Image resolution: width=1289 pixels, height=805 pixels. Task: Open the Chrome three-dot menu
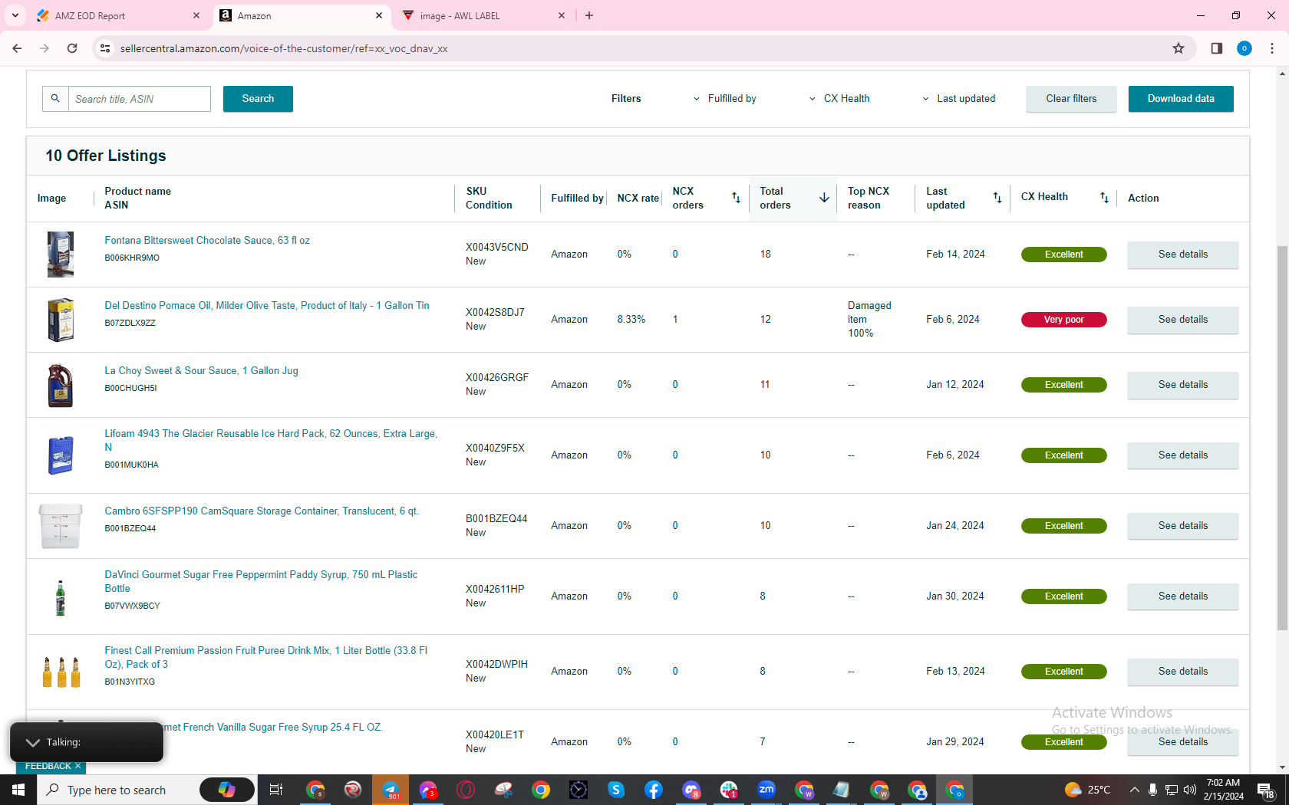coord(1272,48)
